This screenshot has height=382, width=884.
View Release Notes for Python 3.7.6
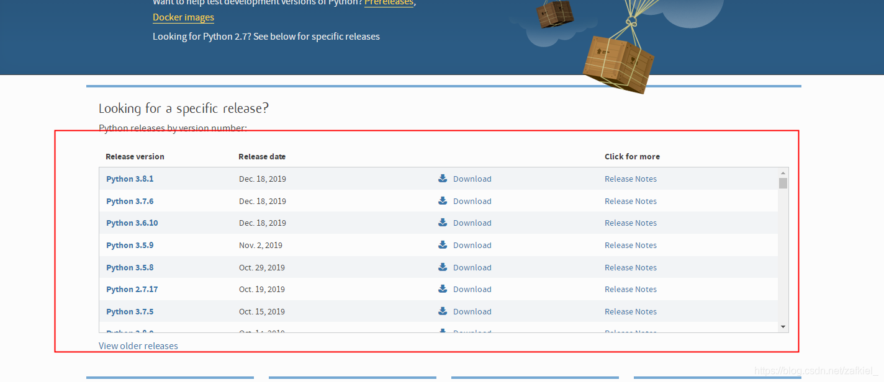pyautogui.click(x=631, y=201)
